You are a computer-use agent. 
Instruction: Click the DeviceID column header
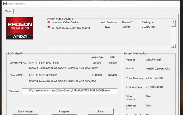[127, 22]
